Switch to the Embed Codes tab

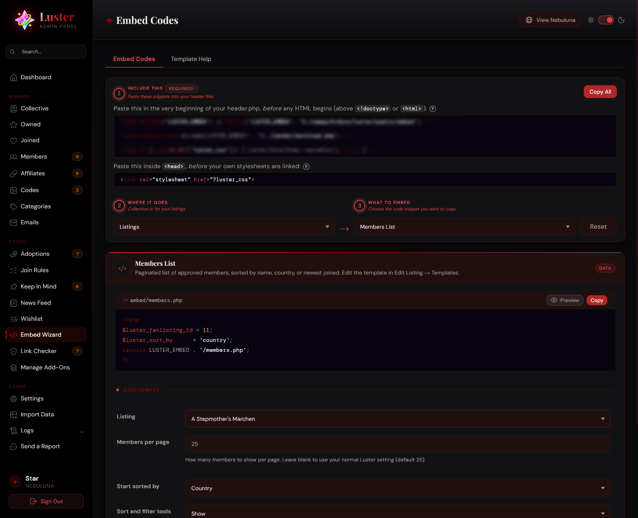click(x=134, y=59)
